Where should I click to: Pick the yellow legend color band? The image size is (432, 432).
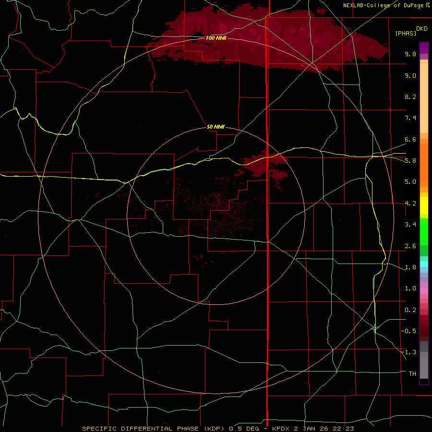(424, 205)
